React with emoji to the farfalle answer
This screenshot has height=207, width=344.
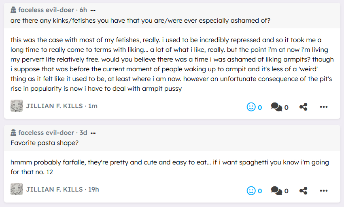(251, 190)
